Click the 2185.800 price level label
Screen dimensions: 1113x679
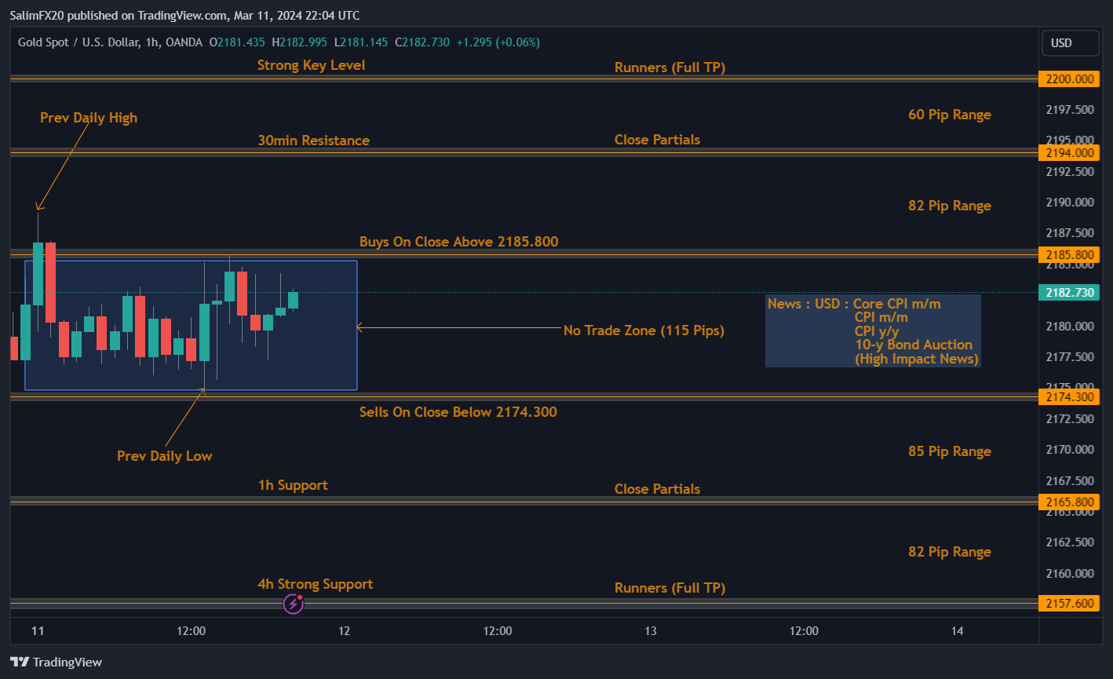click(x=1069, y=254)
